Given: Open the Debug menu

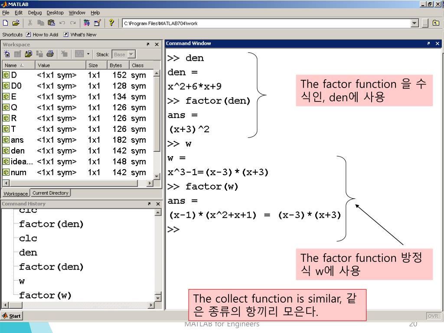Looking at the screenshot, I should pos(35,13).
